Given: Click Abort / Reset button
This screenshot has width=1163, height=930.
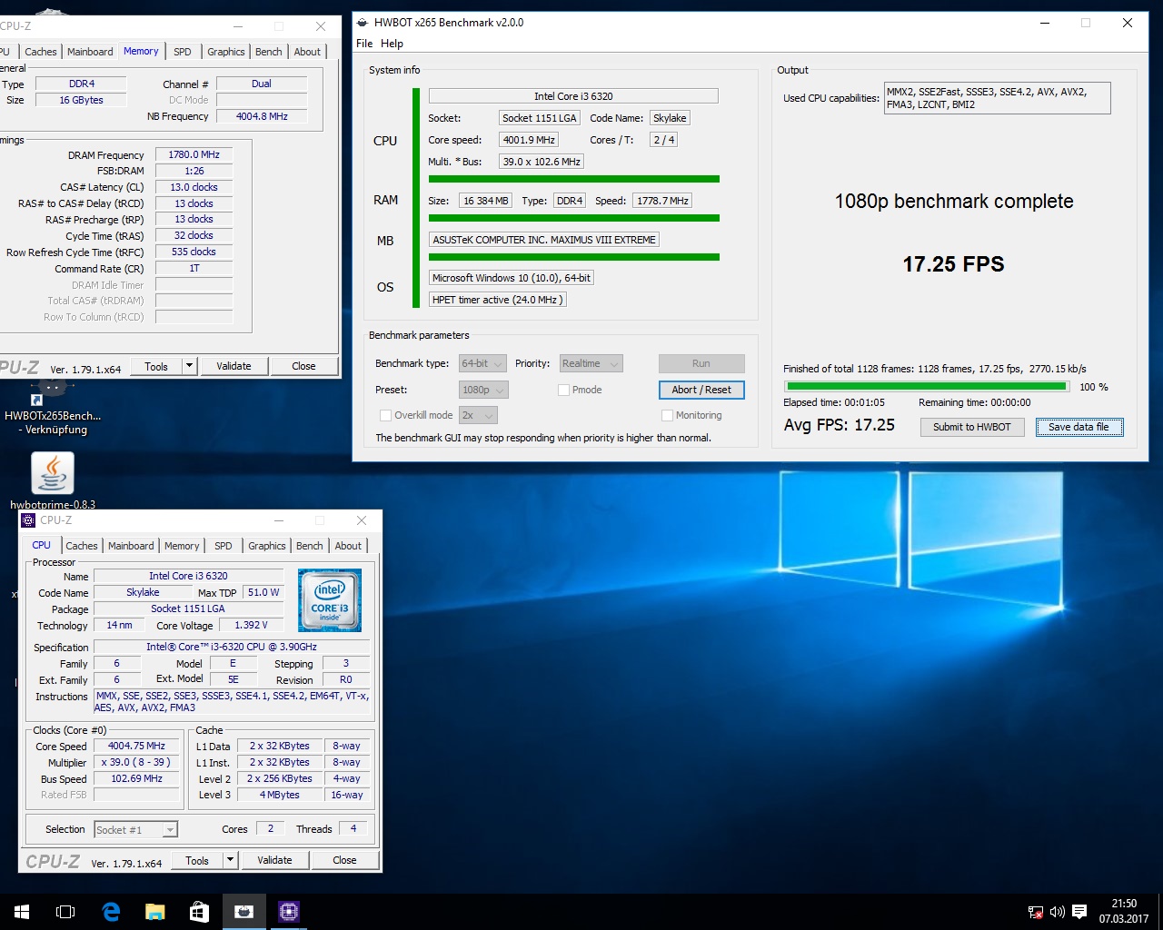Looking at the screenshot, I should 701,390.
